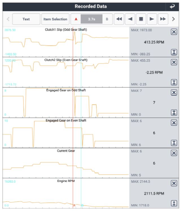
Task: Play the recording in reverse
Action: coord(130,19)
